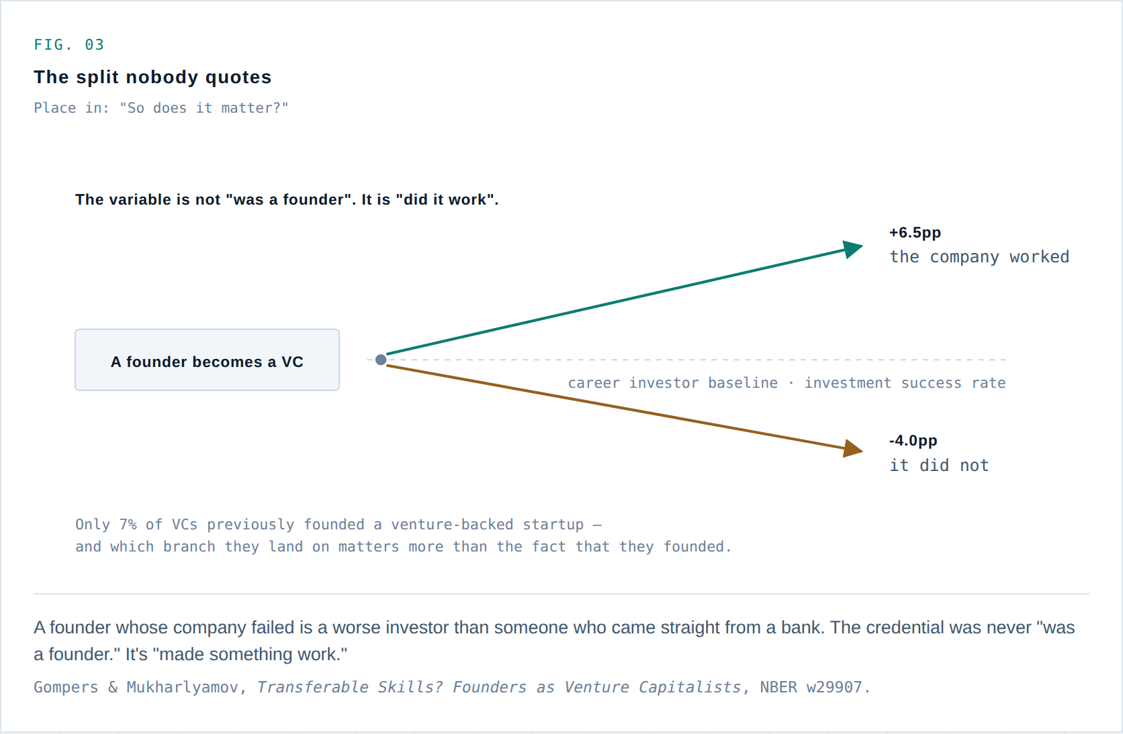Click the title 'The split nobody quotes'
The height and width of the screenshot is (734, 1123).
(x=152, y=77)
